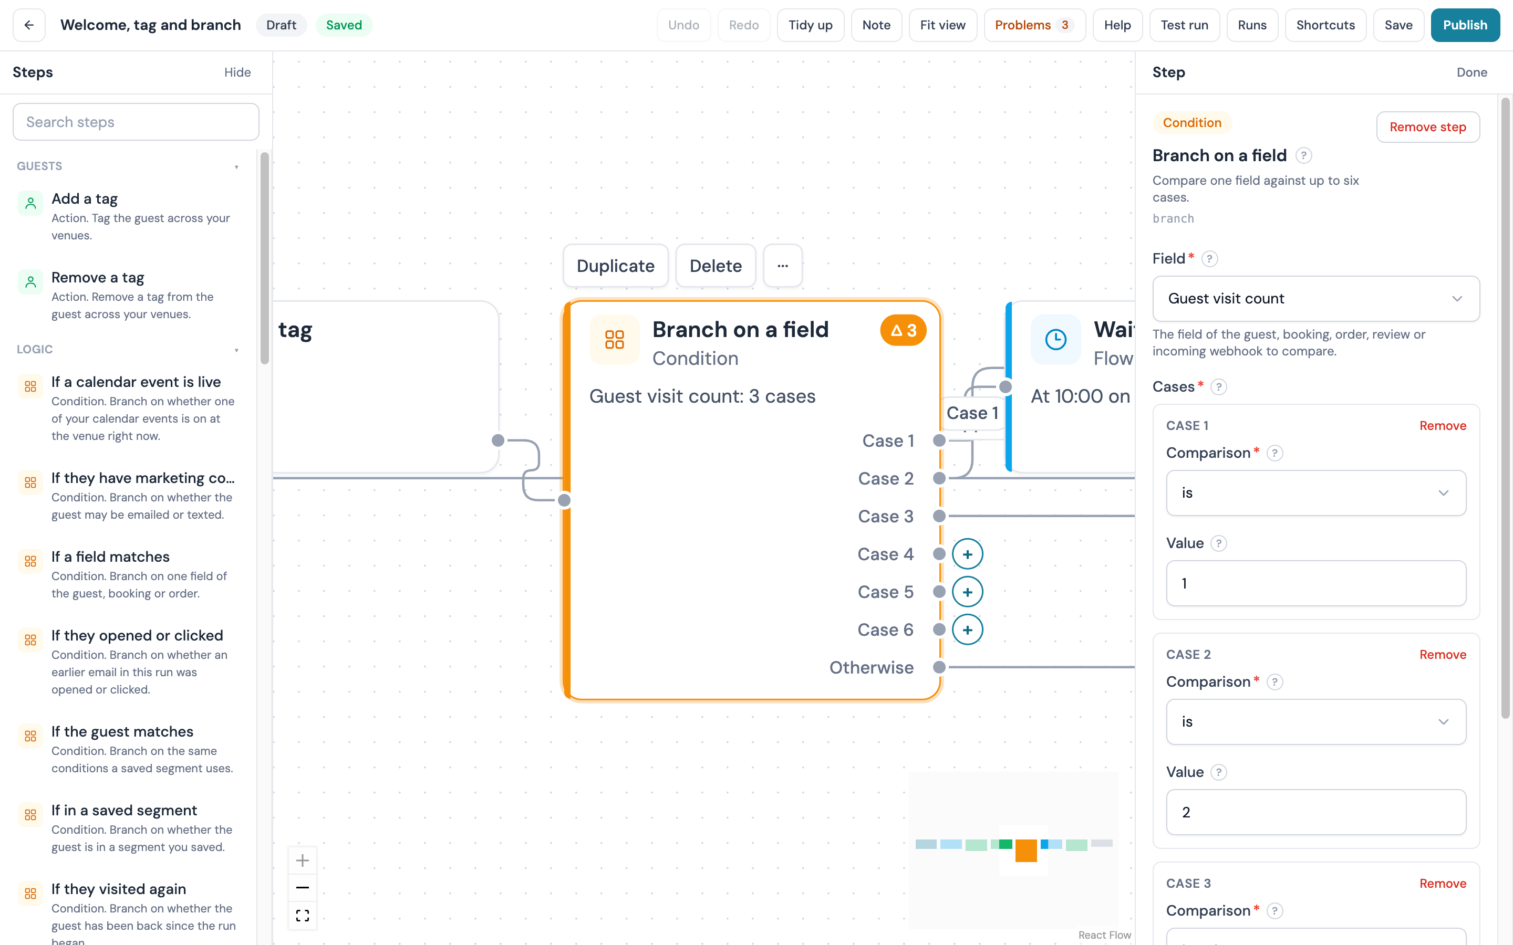Start a Test run
The image size is (1513, 945).
coord(1184,25)
